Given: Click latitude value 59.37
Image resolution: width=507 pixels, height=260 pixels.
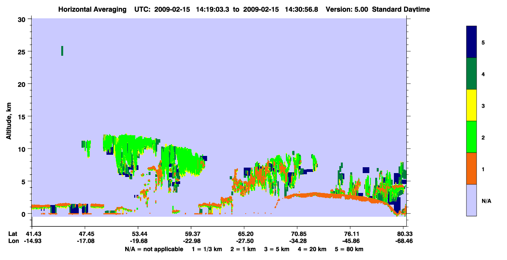Looking at the screenshot, I should (191, 234).
